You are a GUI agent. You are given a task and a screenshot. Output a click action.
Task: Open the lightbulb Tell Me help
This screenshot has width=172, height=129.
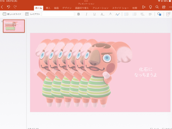(x=150, y=7)
